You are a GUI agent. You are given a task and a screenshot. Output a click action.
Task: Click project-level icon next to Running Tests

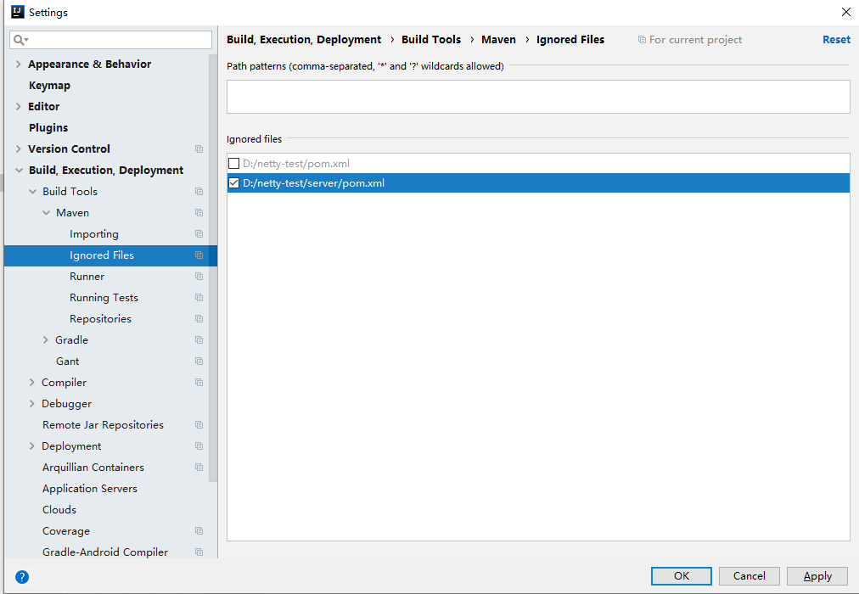(x=199, y=298)
